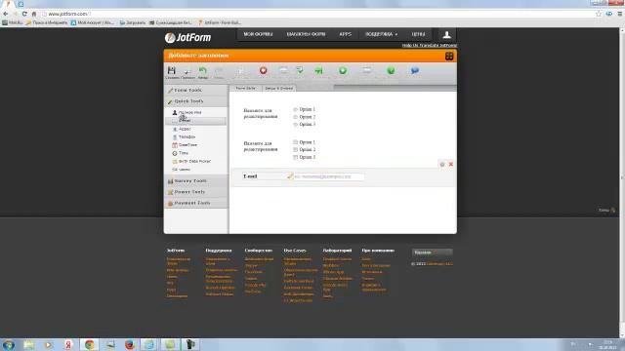625x351 pixels.
Task: Check the Option 3 checkbox
Action: click(295, 157)
